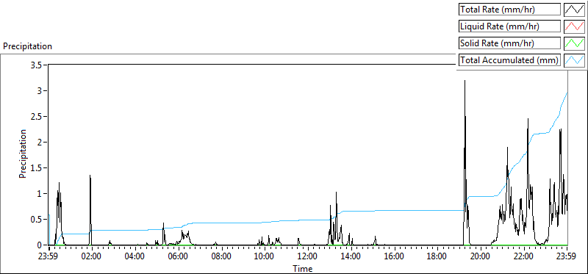The image size is (588, 274).
Task: Click the 2.5 y-axis tick label
Action: [x=36, y=117]
